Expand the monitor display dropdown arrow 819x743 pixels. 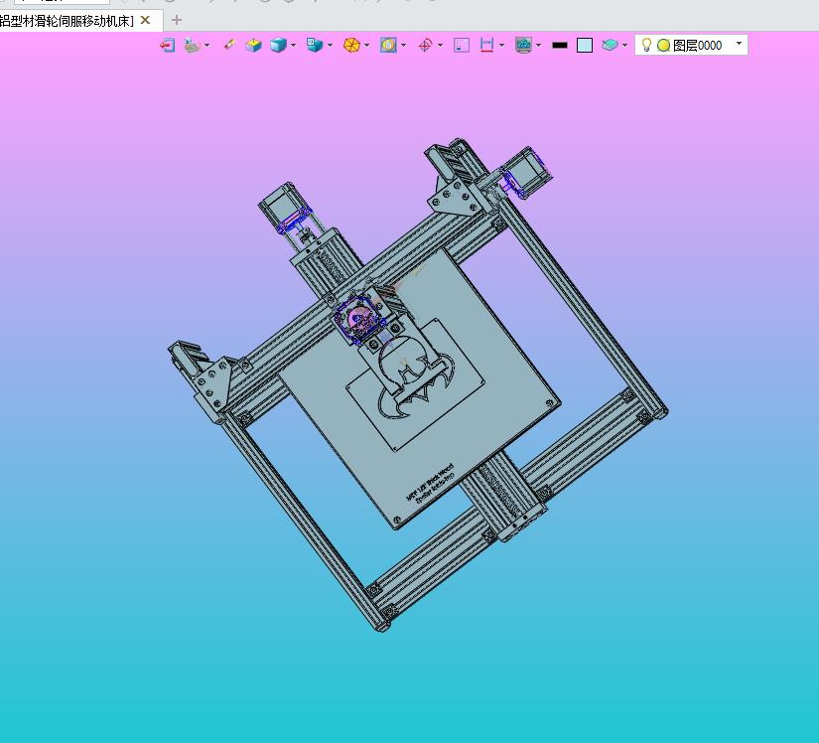tap(538, 46)
